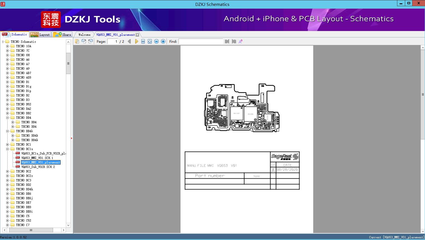
Task: Collapse the TECNO BC1s folder
Action: coord(8,149)
